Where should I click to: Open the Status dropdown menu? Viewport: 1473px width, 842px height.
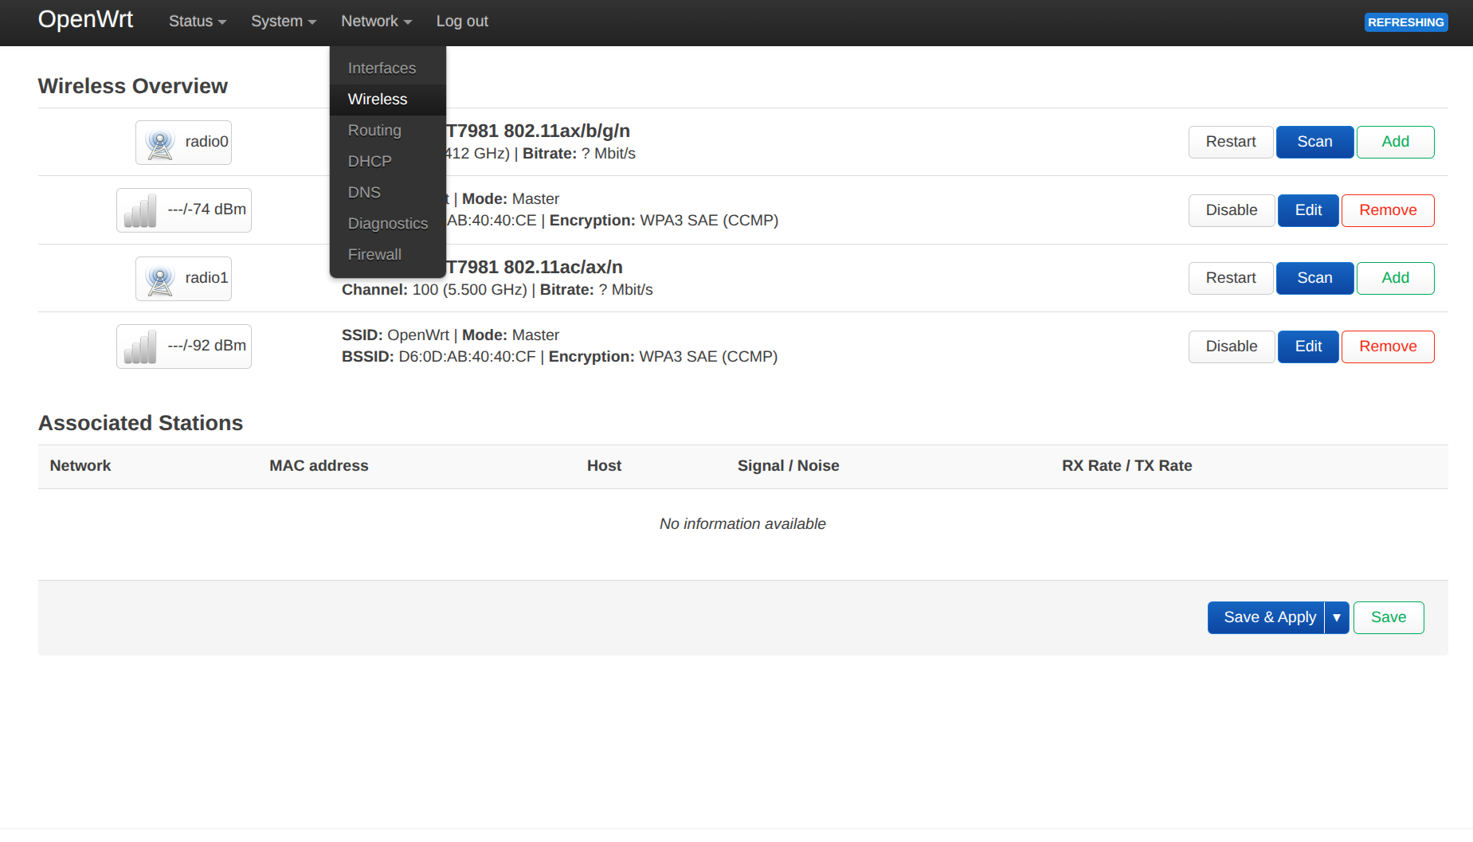click(198, 22)
